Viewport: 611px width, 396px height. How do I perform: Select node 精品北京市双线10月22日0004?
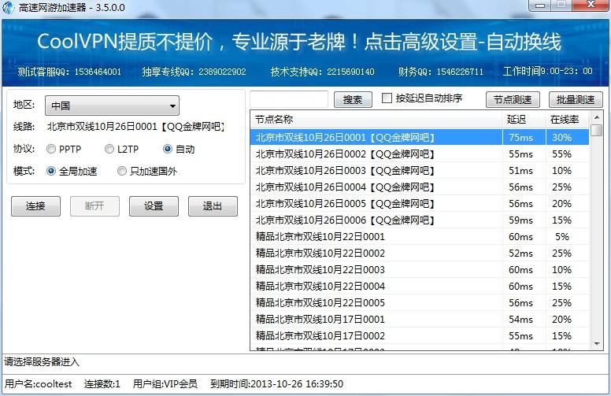pos(420,286)
